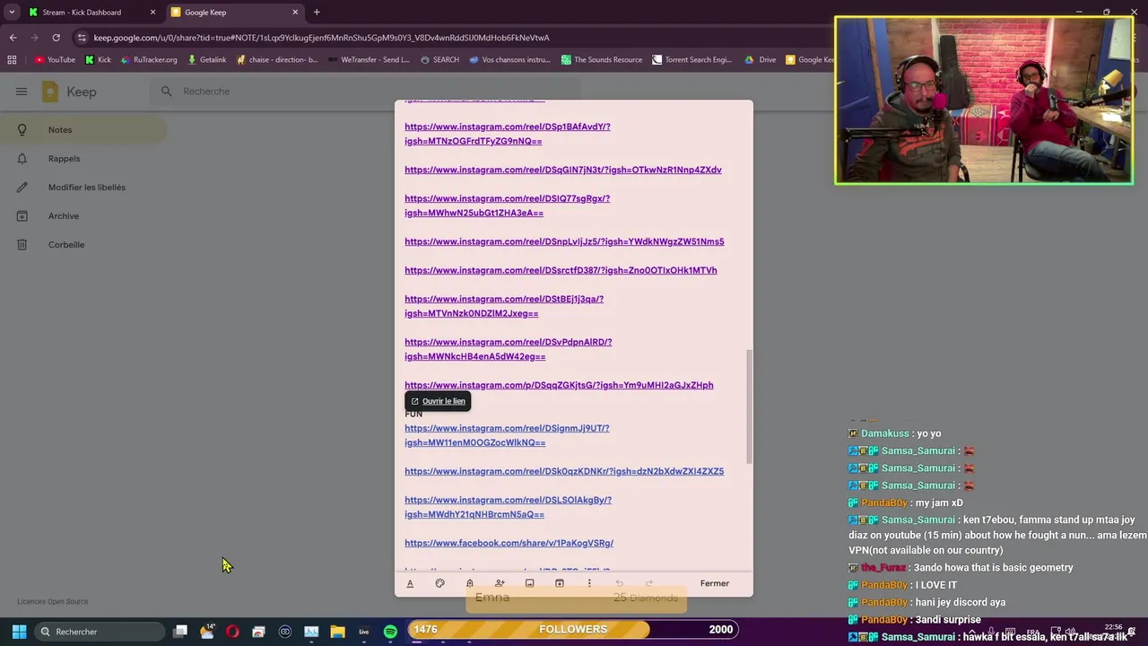The height and width of the screenshot is (646, 1148).
Task: Open the instagram reel DSvPdpnAIRD link
Action: pos(509,349)
